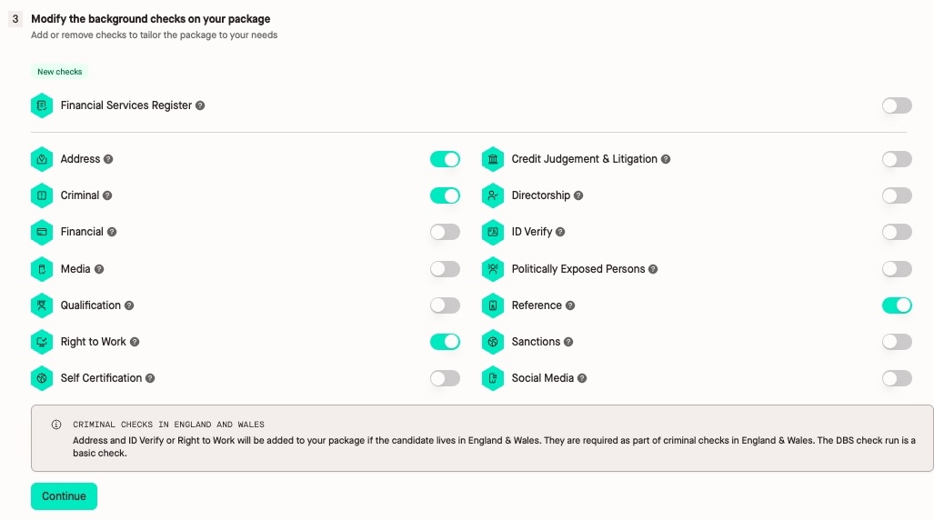Click the Criminal check hexagon icon

click(x=42, y=195)
